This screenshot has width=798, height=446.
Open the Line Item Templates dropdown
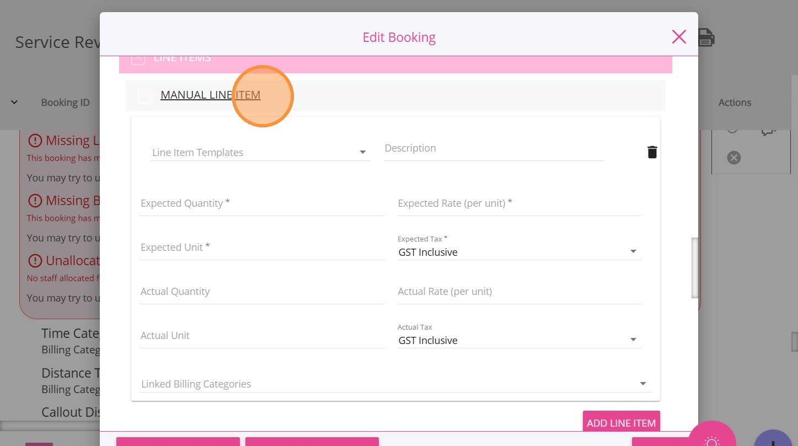point(260,153)
